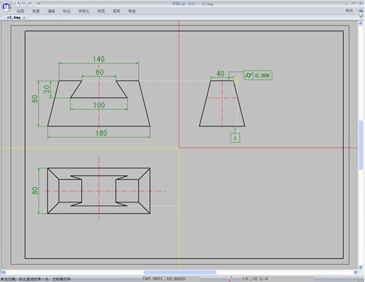Screen dimensions: 365x282
Task: Open the 绘图 ribbon tab
Action: click(x=21, y=11)
